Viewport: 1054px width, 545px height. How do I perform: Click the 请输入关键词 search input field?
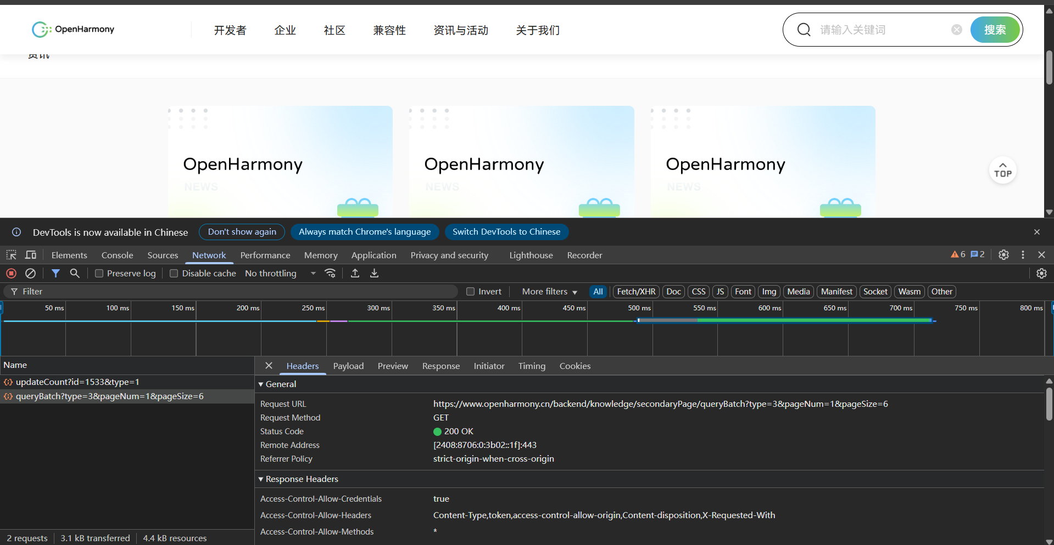882,30
